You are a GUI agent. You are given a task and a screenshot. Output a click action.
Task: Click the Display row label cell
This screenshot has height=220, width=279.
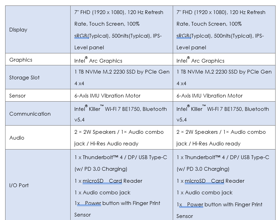pos(18,30)
